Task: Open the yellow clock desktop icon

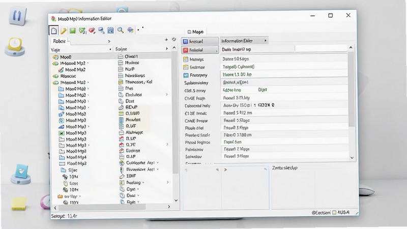Action: [15, 46]
